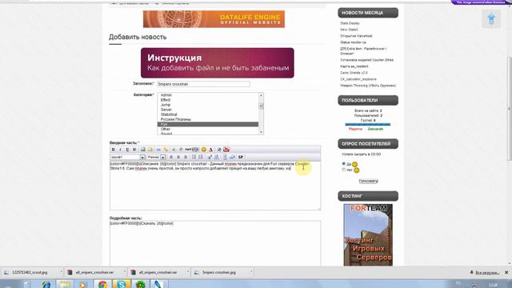Open the text color picker
Image resolution: width=512 pixels, height=288 pixels.
click(210, 150)
